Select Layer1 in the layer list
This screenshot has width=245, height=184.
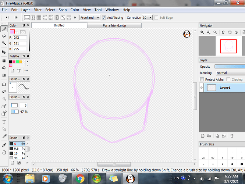coord(224,88)
